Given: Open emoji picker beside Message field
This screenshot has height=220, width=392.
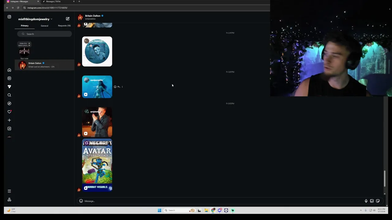Looking at the screenshot, I should 81,201.
